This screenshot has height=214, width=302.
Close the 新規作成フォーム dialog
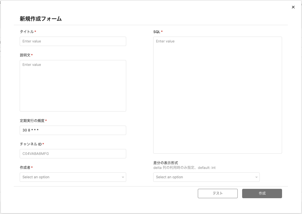coord(293,7)
